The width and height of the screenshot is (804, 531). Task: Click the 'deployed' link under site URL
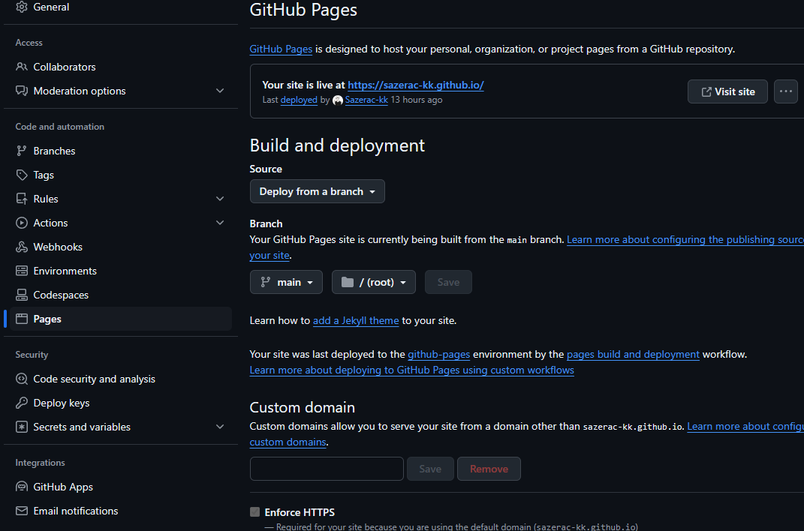299,100
